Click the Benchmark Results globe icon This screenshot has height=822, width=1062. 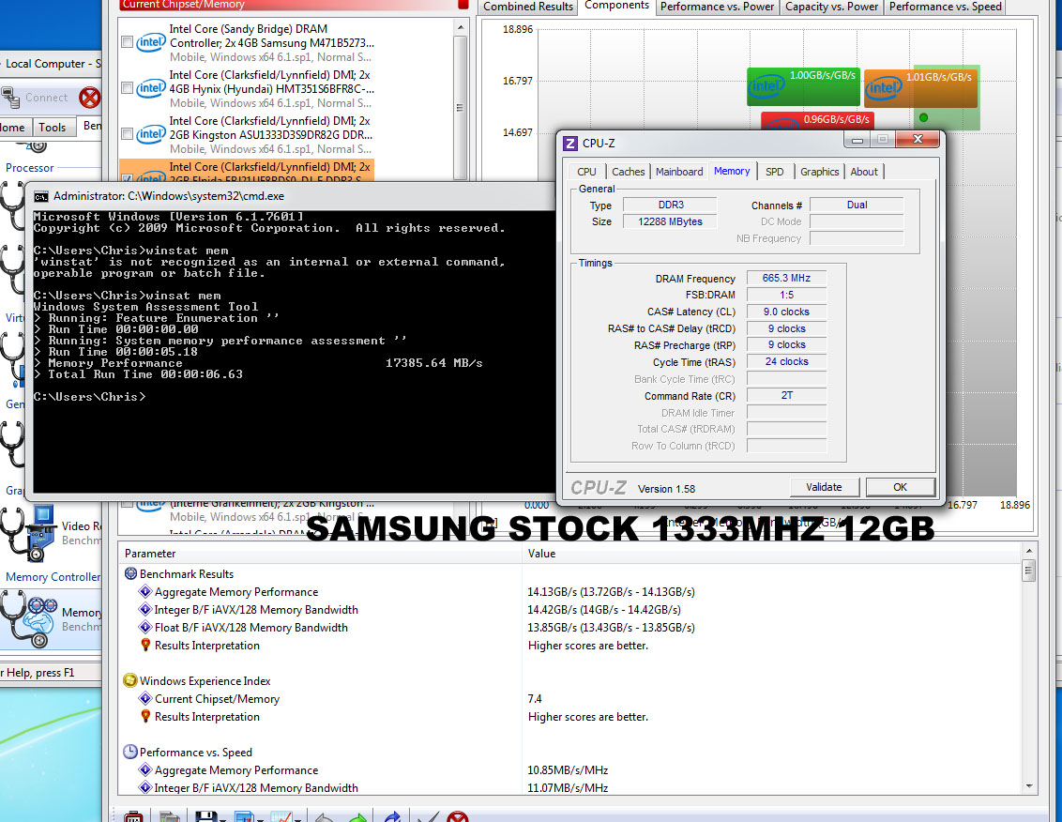coord(130,574)
